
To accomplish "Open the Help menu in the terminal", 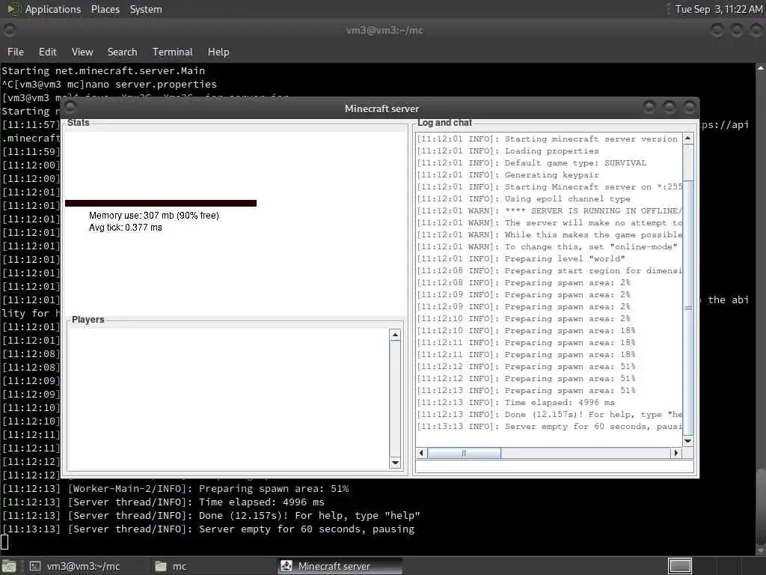I will (x=218, y=52).
